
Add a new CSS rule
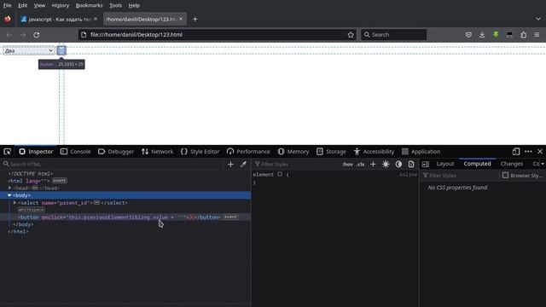373,165
